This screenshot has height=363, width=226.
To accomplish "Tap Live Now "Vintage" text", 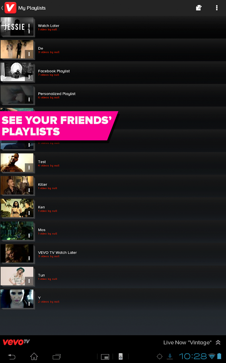I will (187, 342).
